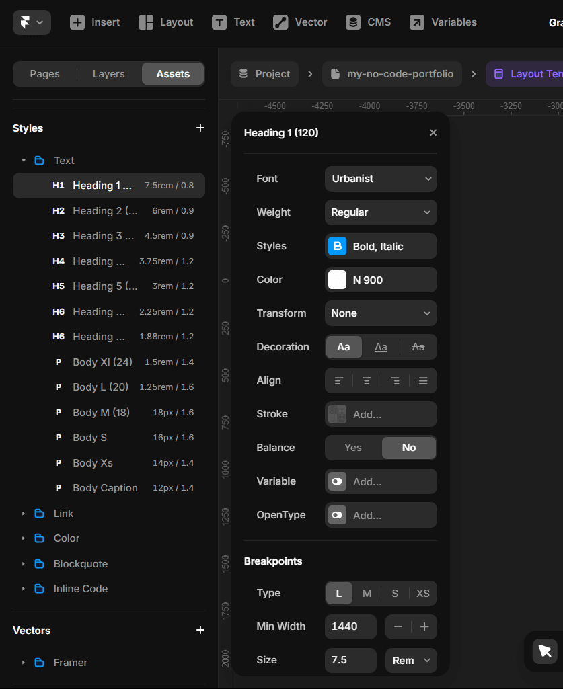Set Balance to No

pyautogui.click(x=409, y=448)
